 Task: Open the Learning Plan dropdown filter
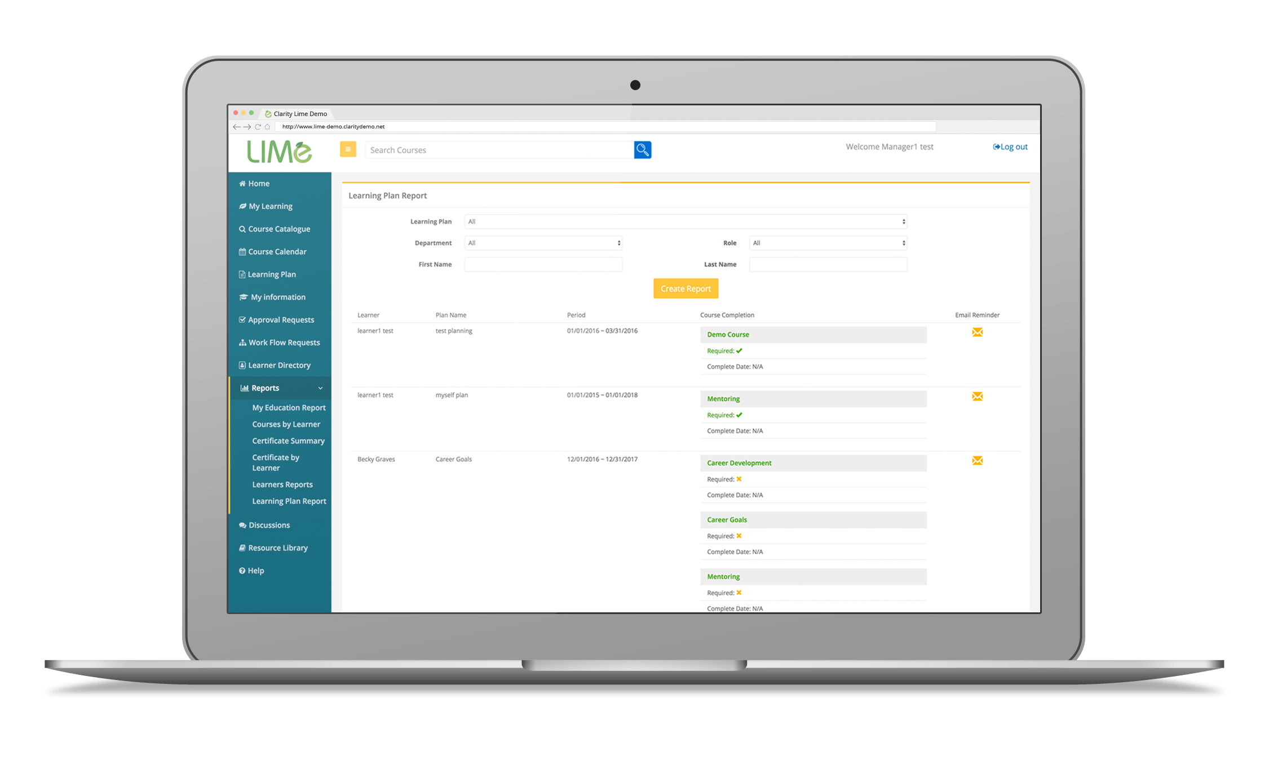point(686,221)
